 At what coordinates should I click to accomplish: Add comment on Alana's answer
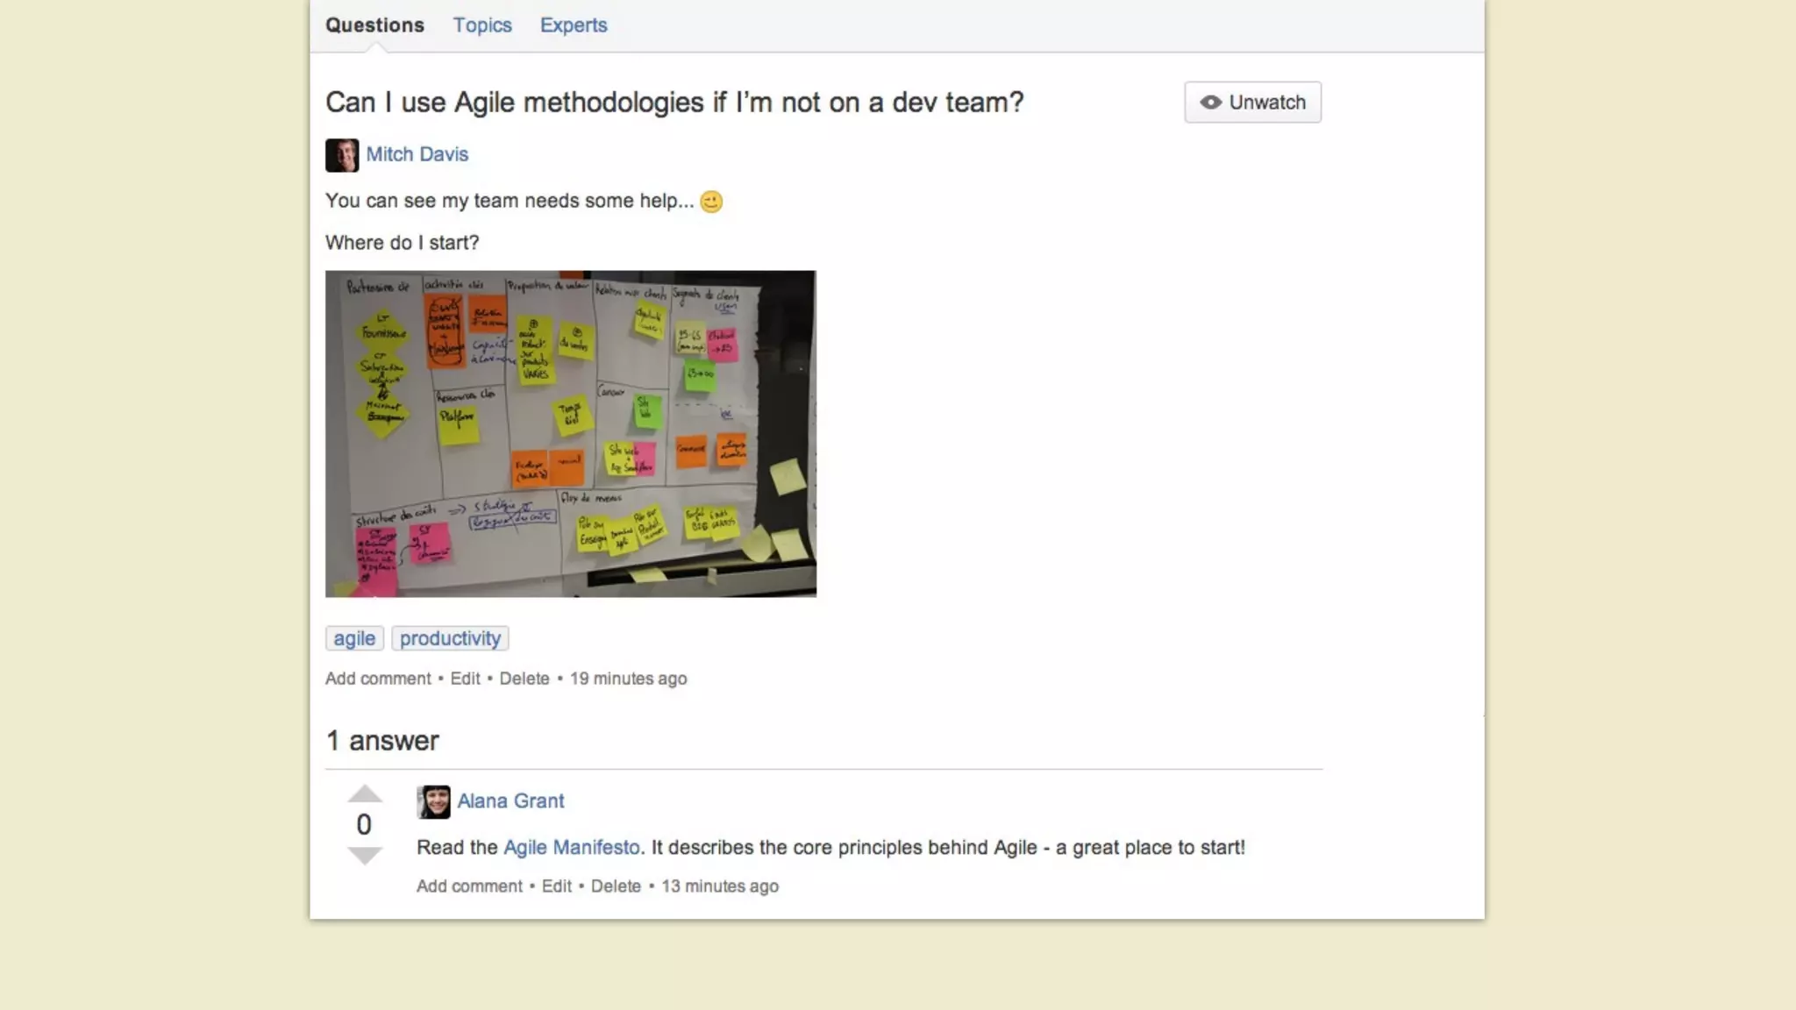[x=469, y=886]
